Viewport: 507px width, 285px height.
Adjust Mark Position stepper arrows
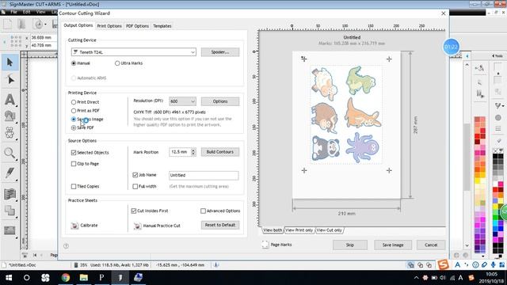click(x=193, y=152)
